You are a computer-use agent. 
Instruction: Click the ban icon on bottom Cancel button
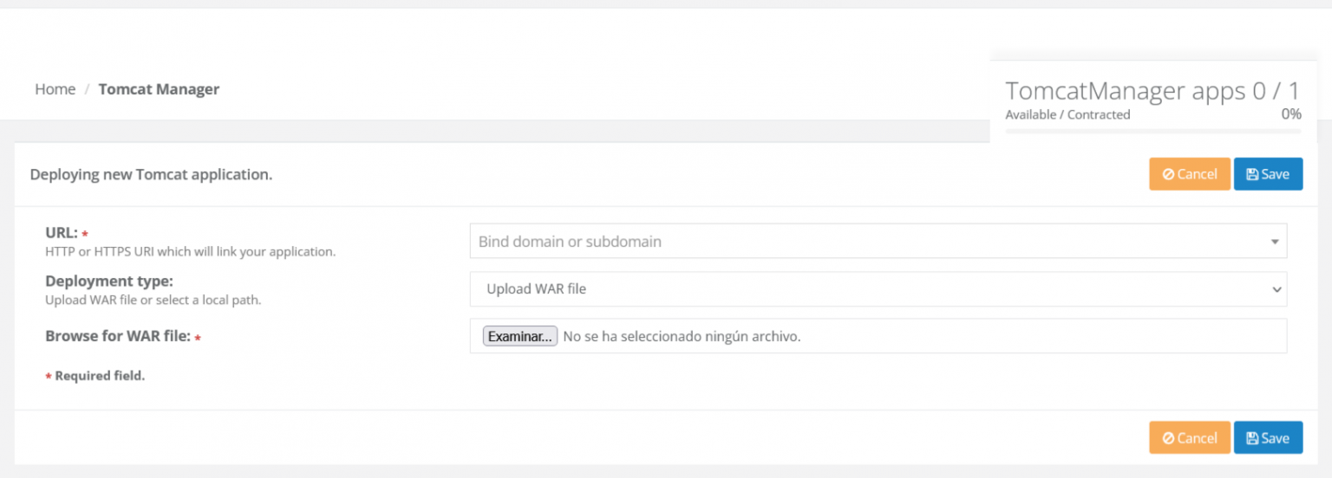(1168, 438)
